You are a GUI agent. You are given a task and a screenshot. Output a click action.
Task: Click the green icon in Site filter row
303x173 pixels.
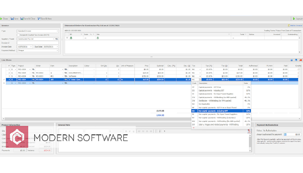pyautogui.click(x=98, y=38)
